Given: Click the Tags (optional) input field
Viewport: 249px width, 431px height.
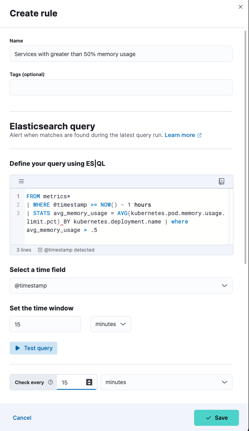Looking at the screenshot, I should [121, 87].
